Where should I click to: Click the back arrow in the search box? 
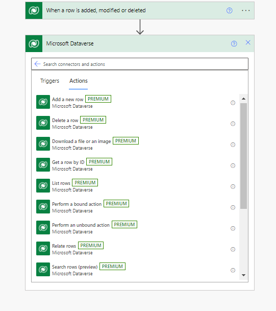(x=37, y=64)
